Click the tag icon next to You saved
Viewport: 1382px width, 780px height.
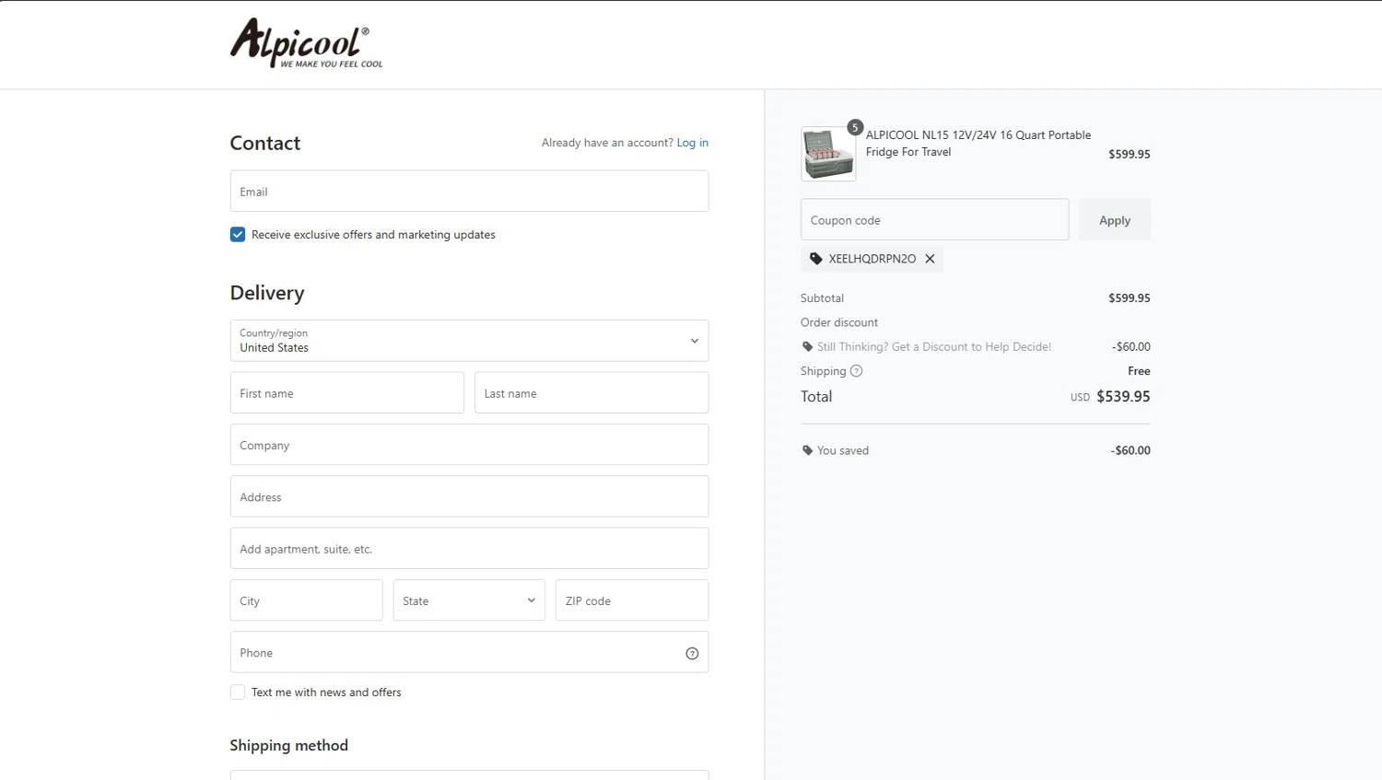coord(807,450)
